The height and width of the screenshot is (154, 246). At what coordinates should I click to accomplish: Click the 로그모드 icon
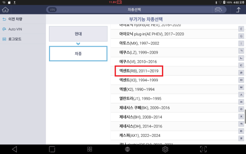(4, 39)
